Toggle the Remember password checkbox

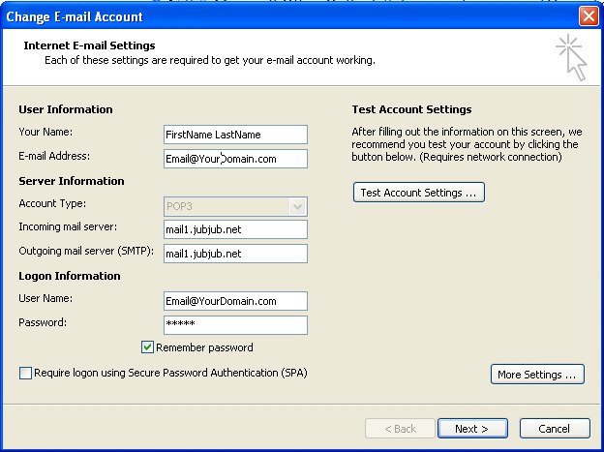coord(147,347)
